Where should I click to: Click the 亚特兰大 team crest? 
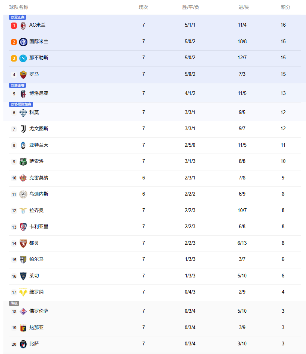23,145
